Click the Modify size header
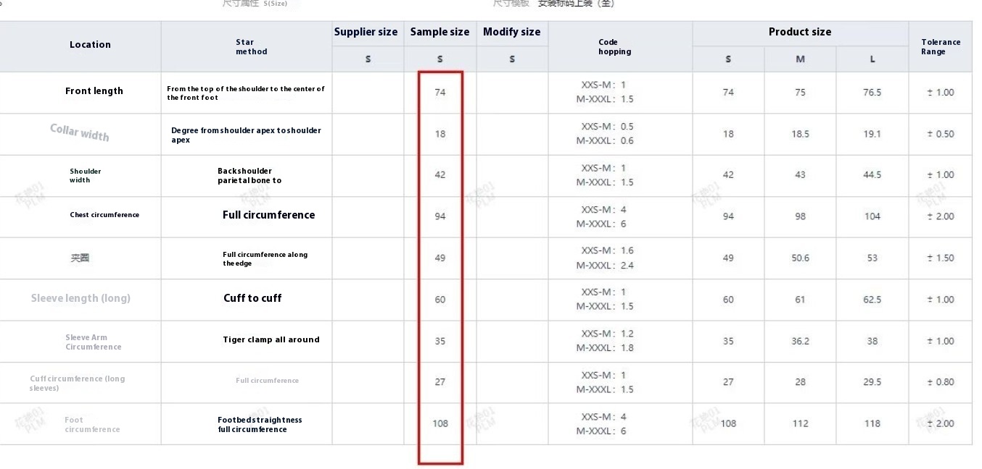 511,32
